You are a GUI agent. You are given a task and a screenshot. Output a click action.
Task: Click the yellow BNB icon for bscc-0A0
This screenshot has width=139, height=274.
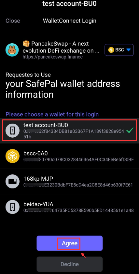click(12, 156)
